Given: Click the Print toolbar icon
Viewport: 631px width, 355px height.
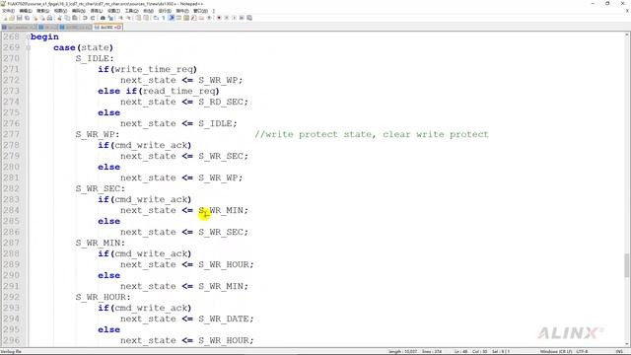Looking at the screenshot, I should 49,18.
